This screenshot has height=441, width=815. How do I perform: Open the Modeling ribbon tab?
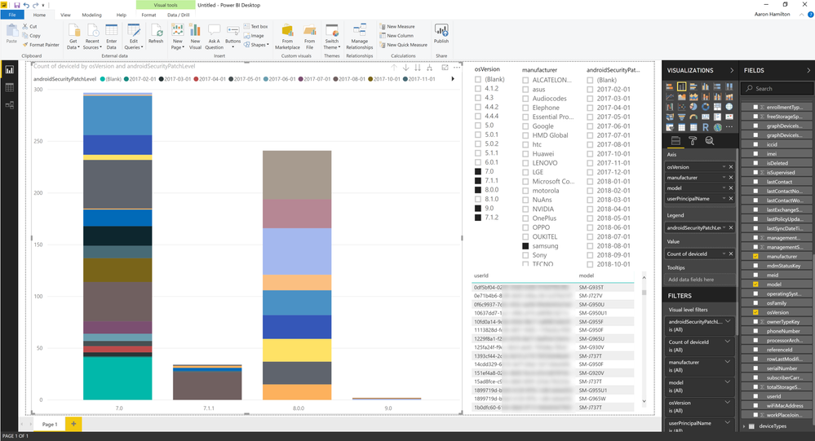point(91,15)
